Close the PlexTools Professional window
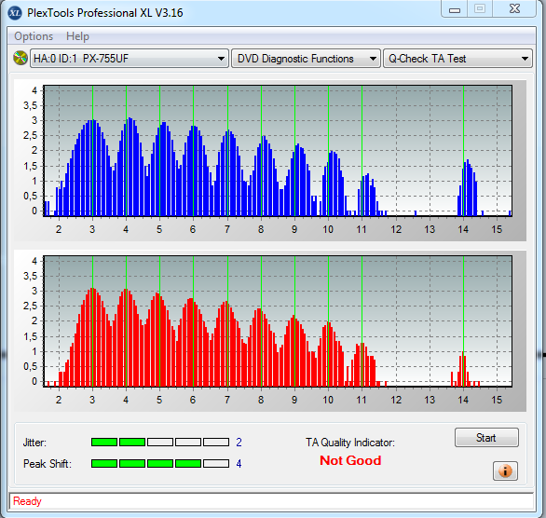This screenshot has height=518, width=546. [x=514, y=8]
